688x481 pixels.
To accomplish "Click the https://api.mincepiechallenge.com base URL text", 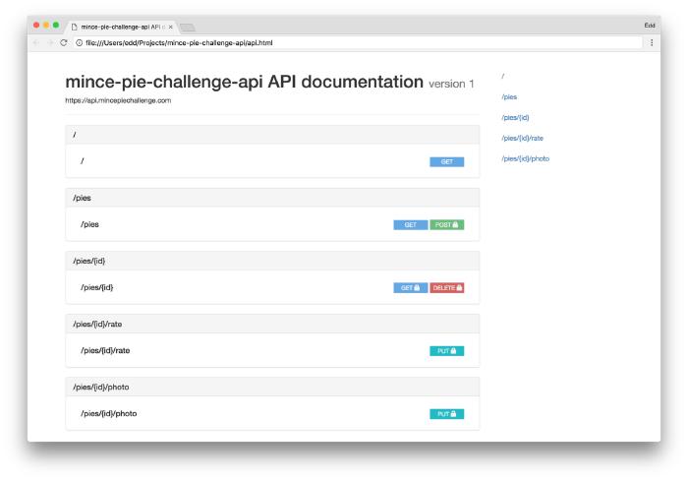I will (x=118, y=100).
